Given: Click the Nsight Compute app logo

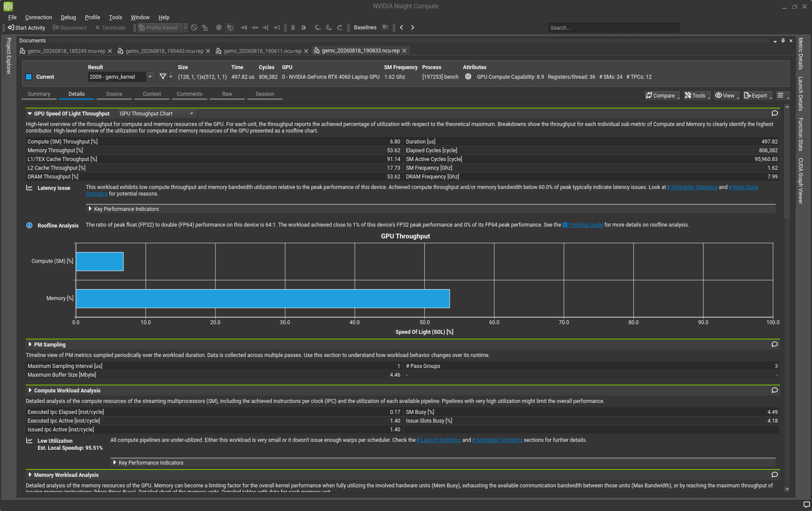Looking at the screenshot, I should 8,7.
